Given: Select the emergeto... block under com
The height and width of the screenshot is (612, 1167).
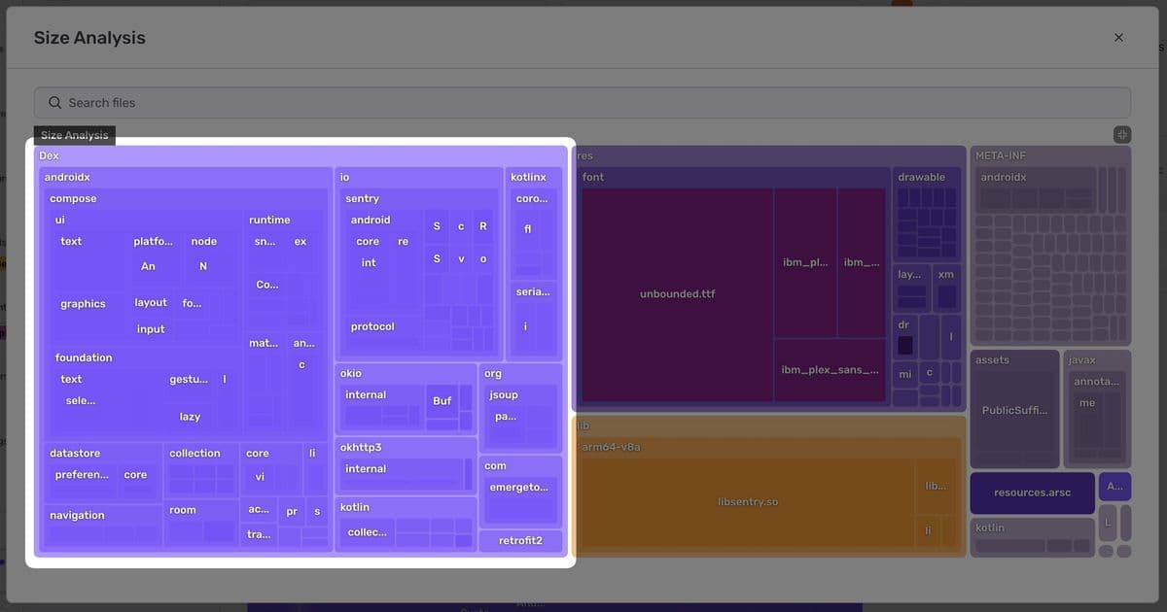Looking at the screenshot, I should click(518, 487).
